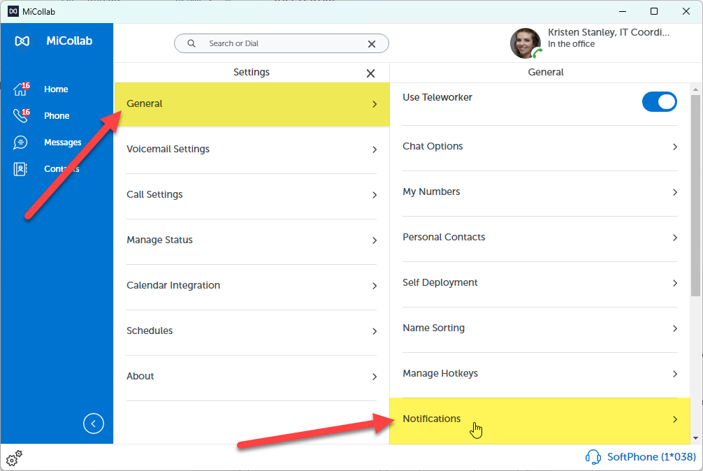Expand My Numbers chevron
Screen dimensions: 703x471
[x=675, y=192]
